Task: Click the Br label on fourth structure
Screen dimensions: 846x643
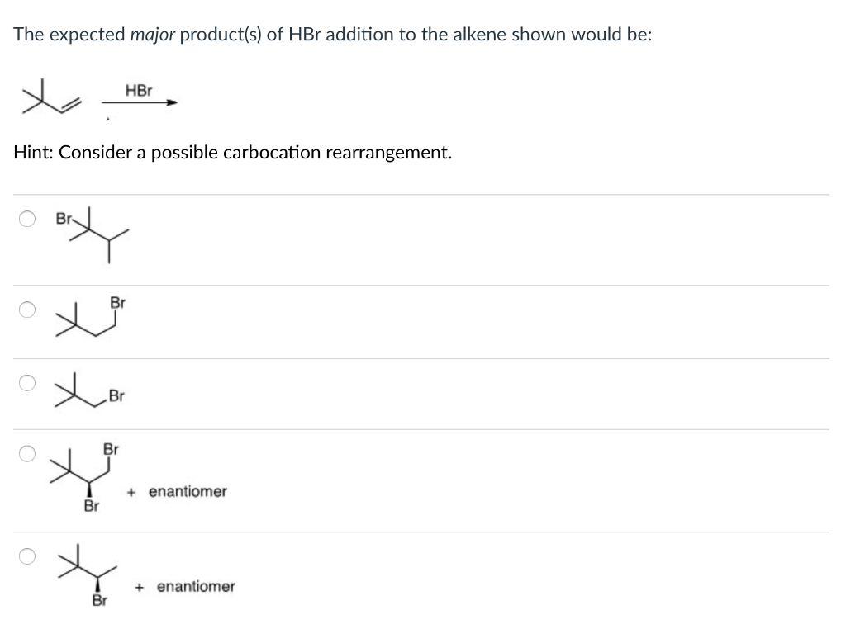Action: point(110,449)
